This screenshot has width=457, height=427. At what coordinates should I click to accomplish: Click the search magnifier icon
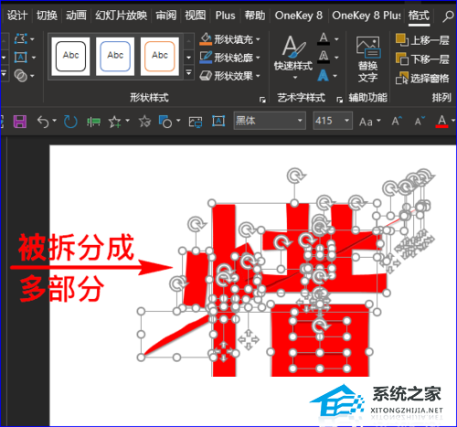[x=448, y=16]
